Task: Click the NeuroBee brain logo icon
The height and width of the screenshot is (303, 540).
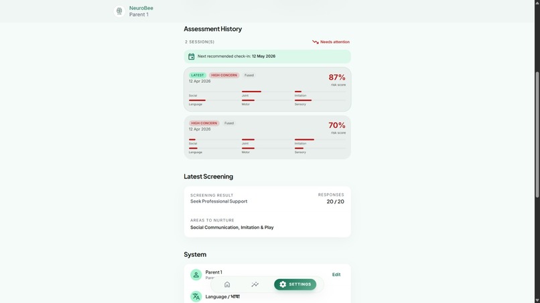Action: pos(119,11)
